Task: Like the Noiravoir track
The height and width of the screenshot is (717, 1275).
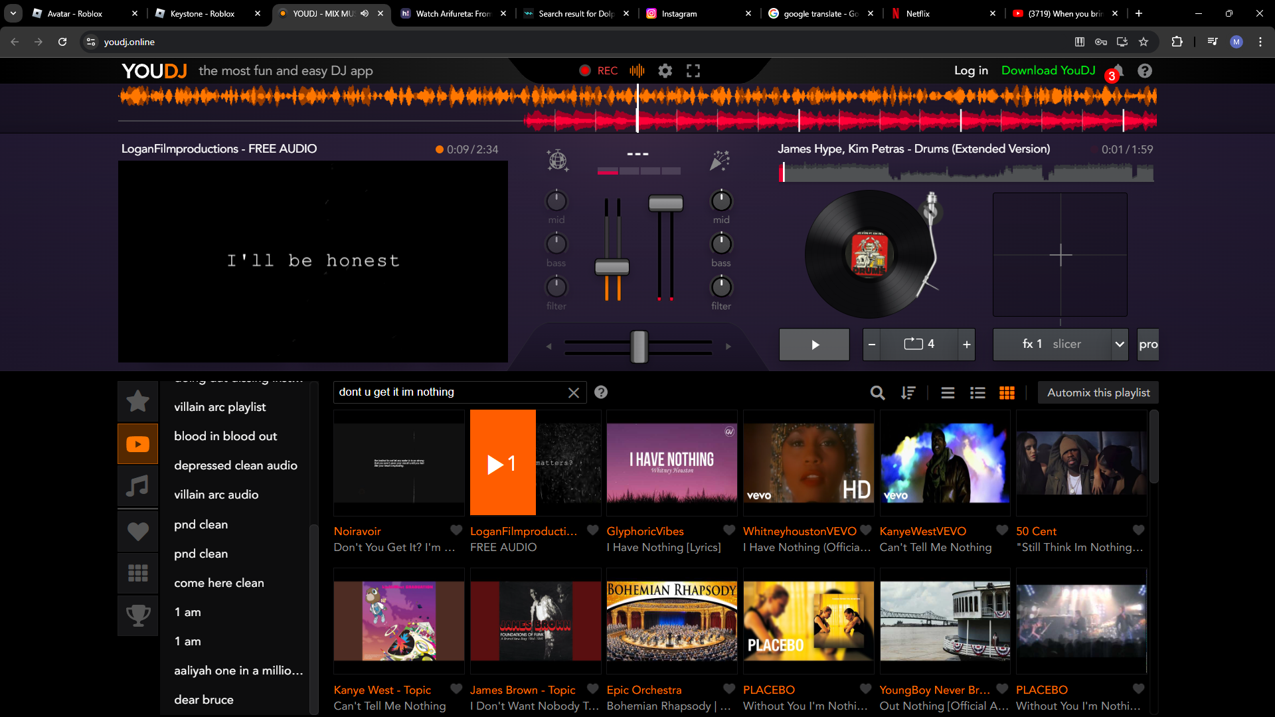Action: pos(456,530)
